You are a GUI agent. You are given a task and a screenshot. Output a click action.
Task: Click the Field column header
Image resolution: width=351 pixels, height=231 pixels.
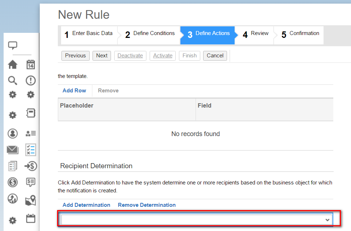(x=265, y=110)
